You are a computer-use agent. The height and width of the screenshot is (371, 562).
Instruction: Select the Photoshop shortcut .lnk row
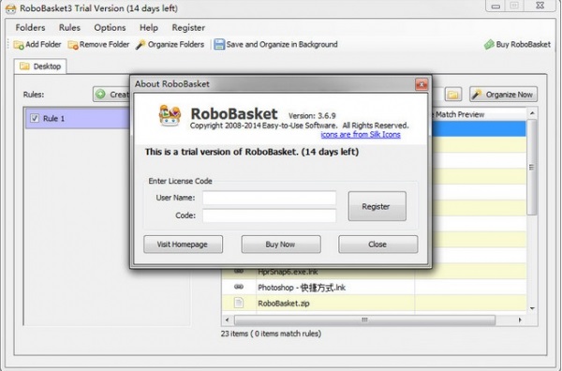click(374, 288)
